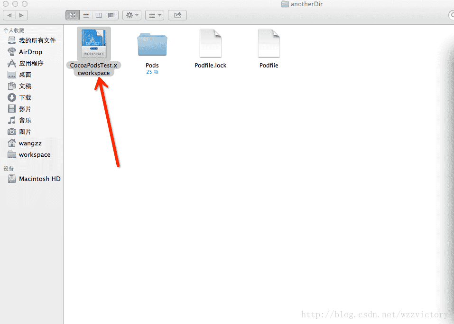Screen dimensions: 454x324
Task: Click the wangzz house icon
Action: (11, 143)
